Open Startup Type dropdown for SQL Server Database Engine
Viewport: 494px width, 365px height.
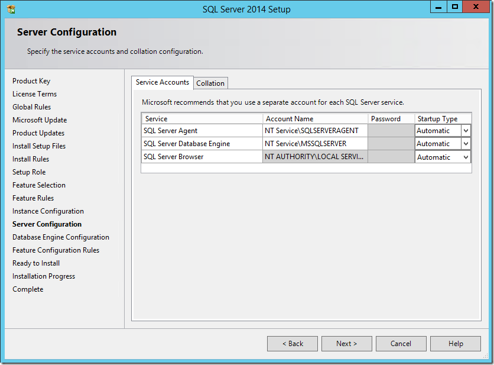tap(466, 144)
